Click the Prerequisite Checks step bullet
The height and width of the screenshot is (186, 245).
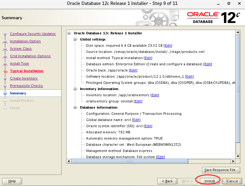tap(5, 86)
